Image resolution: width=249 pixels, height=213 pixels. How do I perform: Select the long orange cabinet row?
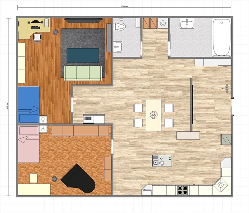click(x=80, y=131)
